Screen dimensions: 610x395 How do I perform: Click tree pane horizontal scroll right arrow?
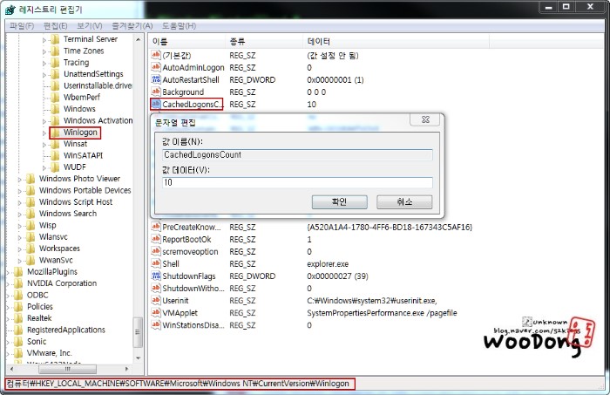tap(127, 369)
